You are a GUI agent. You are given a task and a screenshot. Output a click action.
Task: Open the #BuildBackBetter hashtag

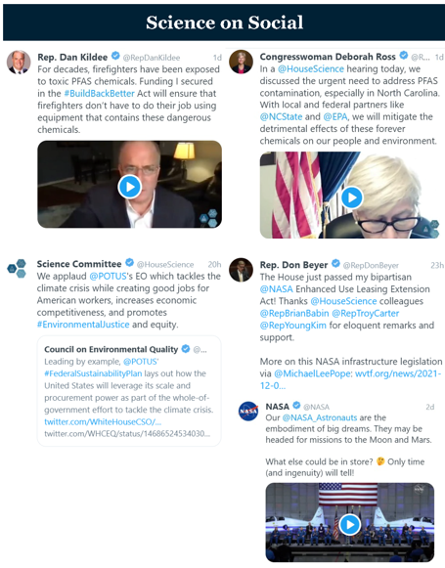pos(100,94)
